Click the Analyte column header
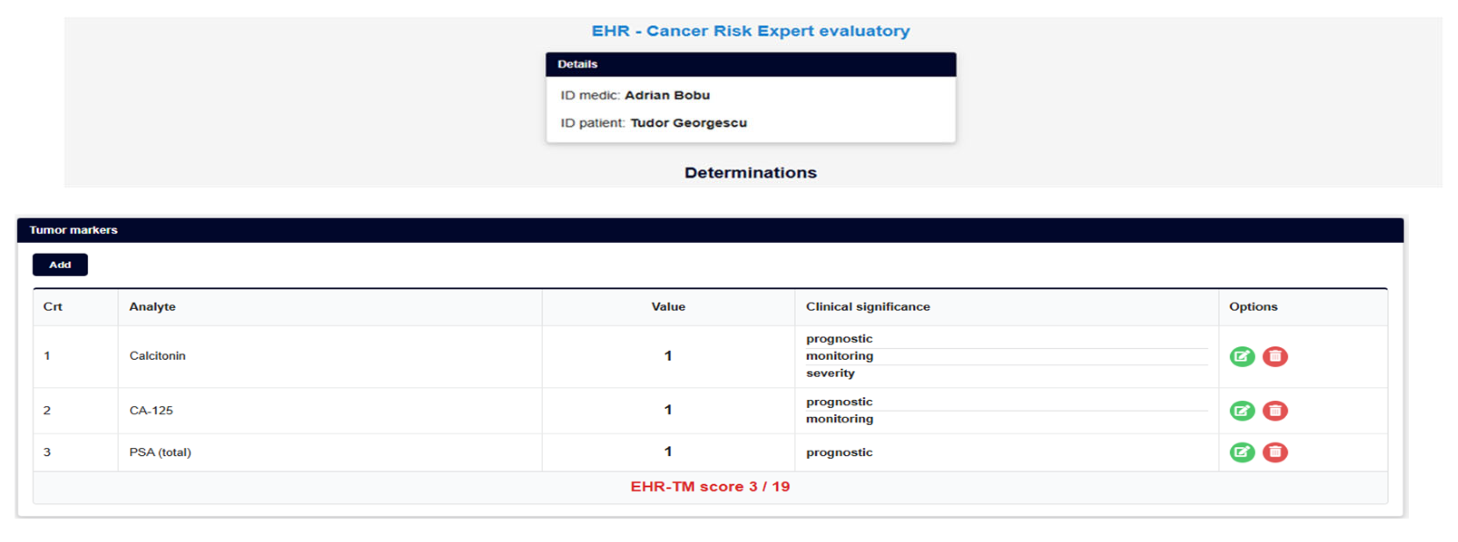The height and width of the screenshot is (542, 1458). [152, 307]
